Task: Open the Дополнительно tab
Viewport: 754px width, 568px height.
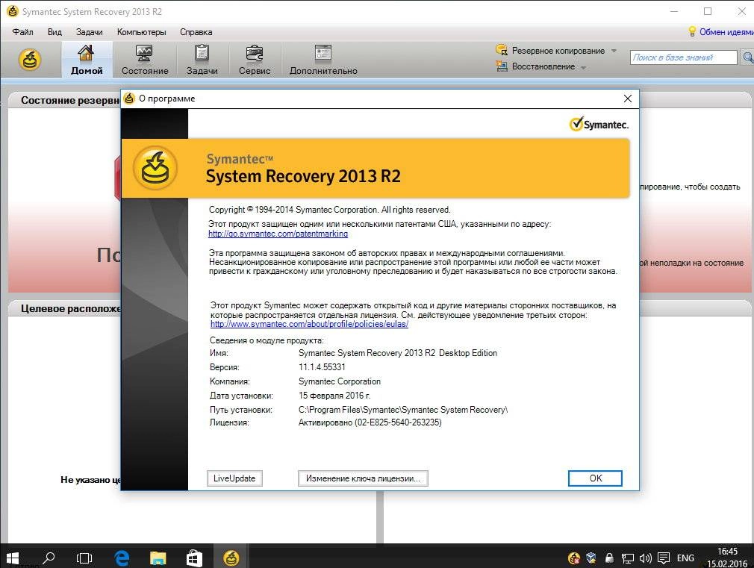Action: click(x=323, y=60)
